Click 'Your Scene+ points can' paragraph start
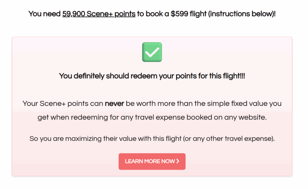 tap(63, 104)
